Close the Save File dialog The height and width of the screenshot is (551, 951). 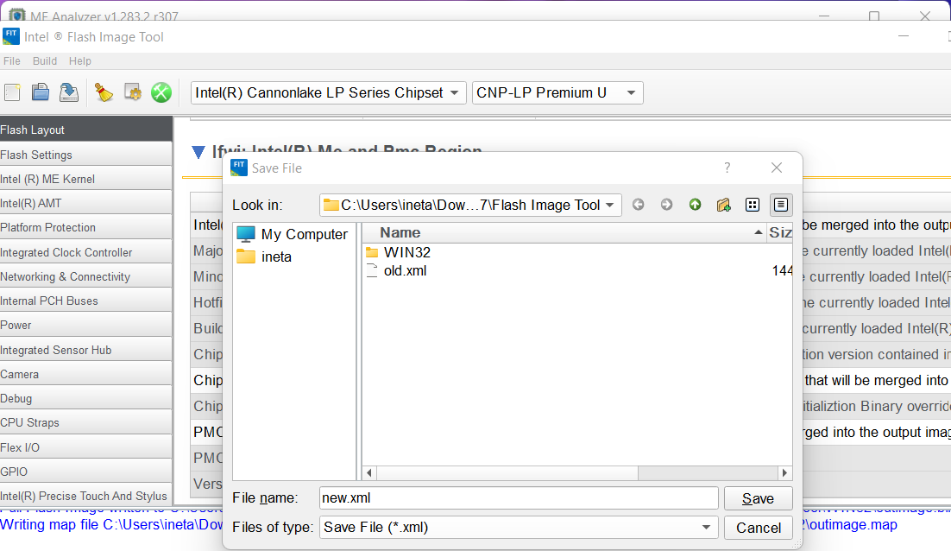777,168
